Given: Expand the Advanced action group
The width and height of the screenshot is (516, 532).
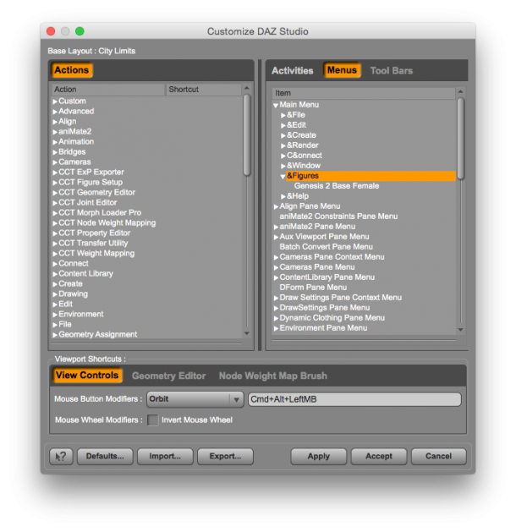Looking at the screenshot, I should [55, 112].
